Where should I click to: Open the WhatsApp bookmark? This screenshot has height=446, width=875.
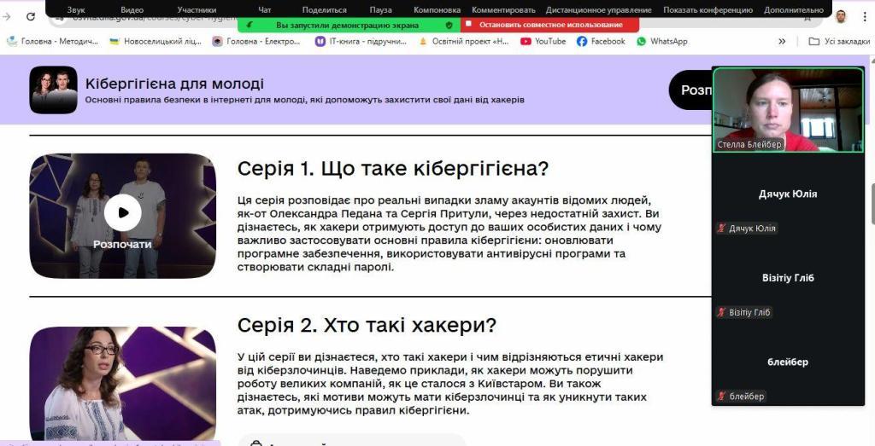pyautogui.click(x=661, y=41)
